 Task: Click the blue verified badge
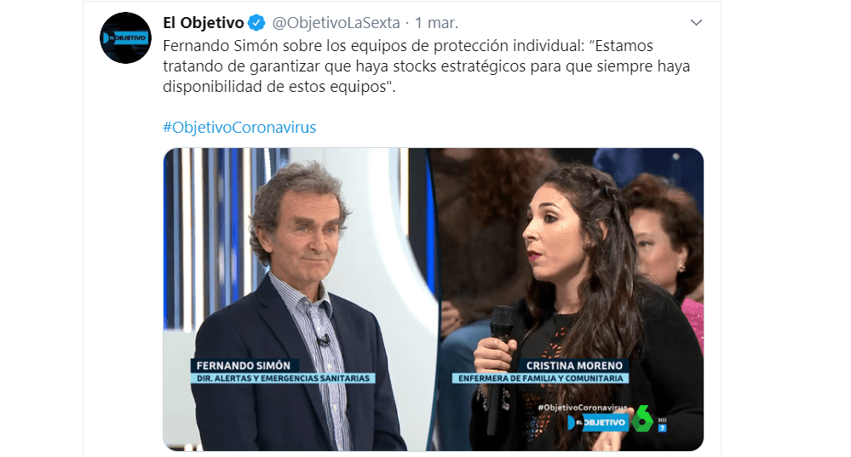256,23
